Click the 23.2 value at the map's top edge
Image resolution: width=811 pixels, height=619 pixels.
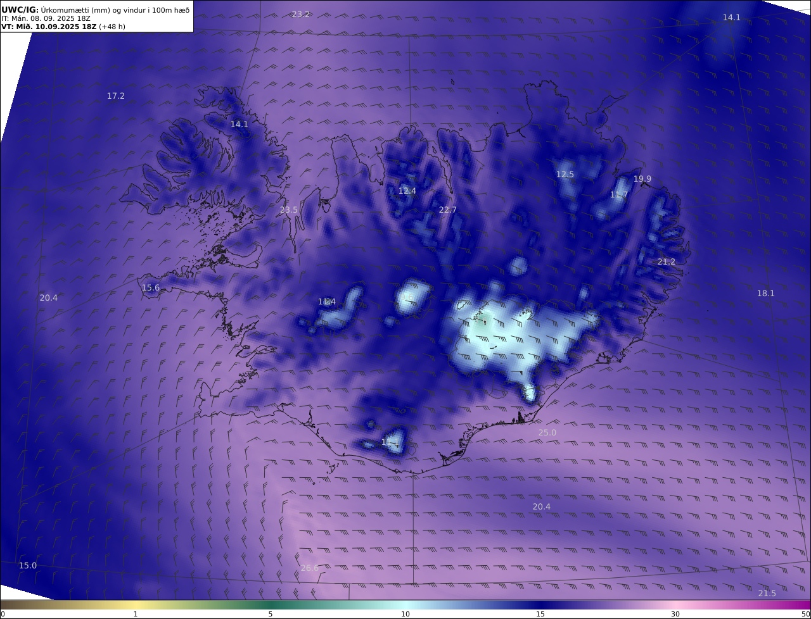(301, 14)
